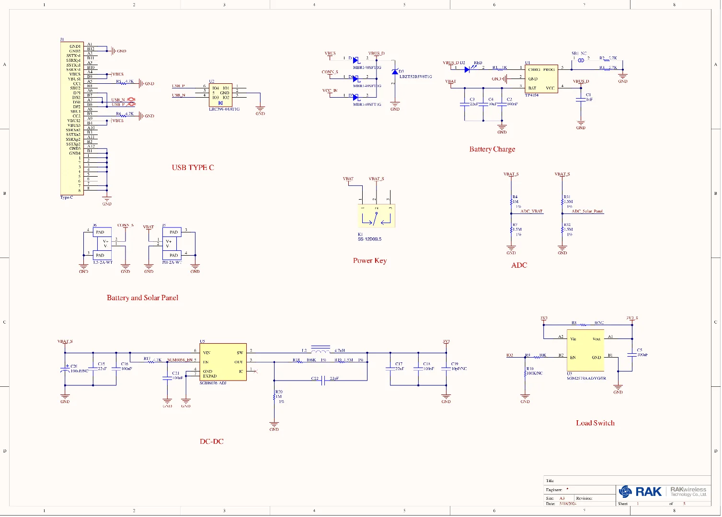Image resolution: width=722 pixels, height=517 pixels.
Task: Select the L2 4.7uH inductor symbol
Action: (321, 350)
